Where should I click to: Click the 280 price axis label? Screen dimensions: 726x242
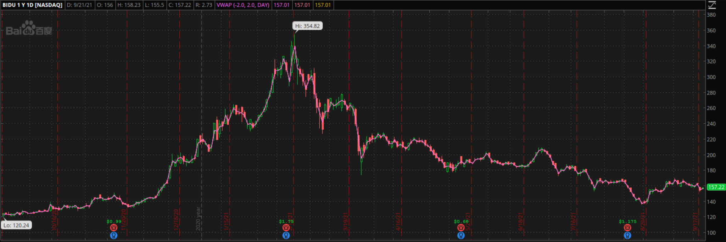(x=711, y=93)
